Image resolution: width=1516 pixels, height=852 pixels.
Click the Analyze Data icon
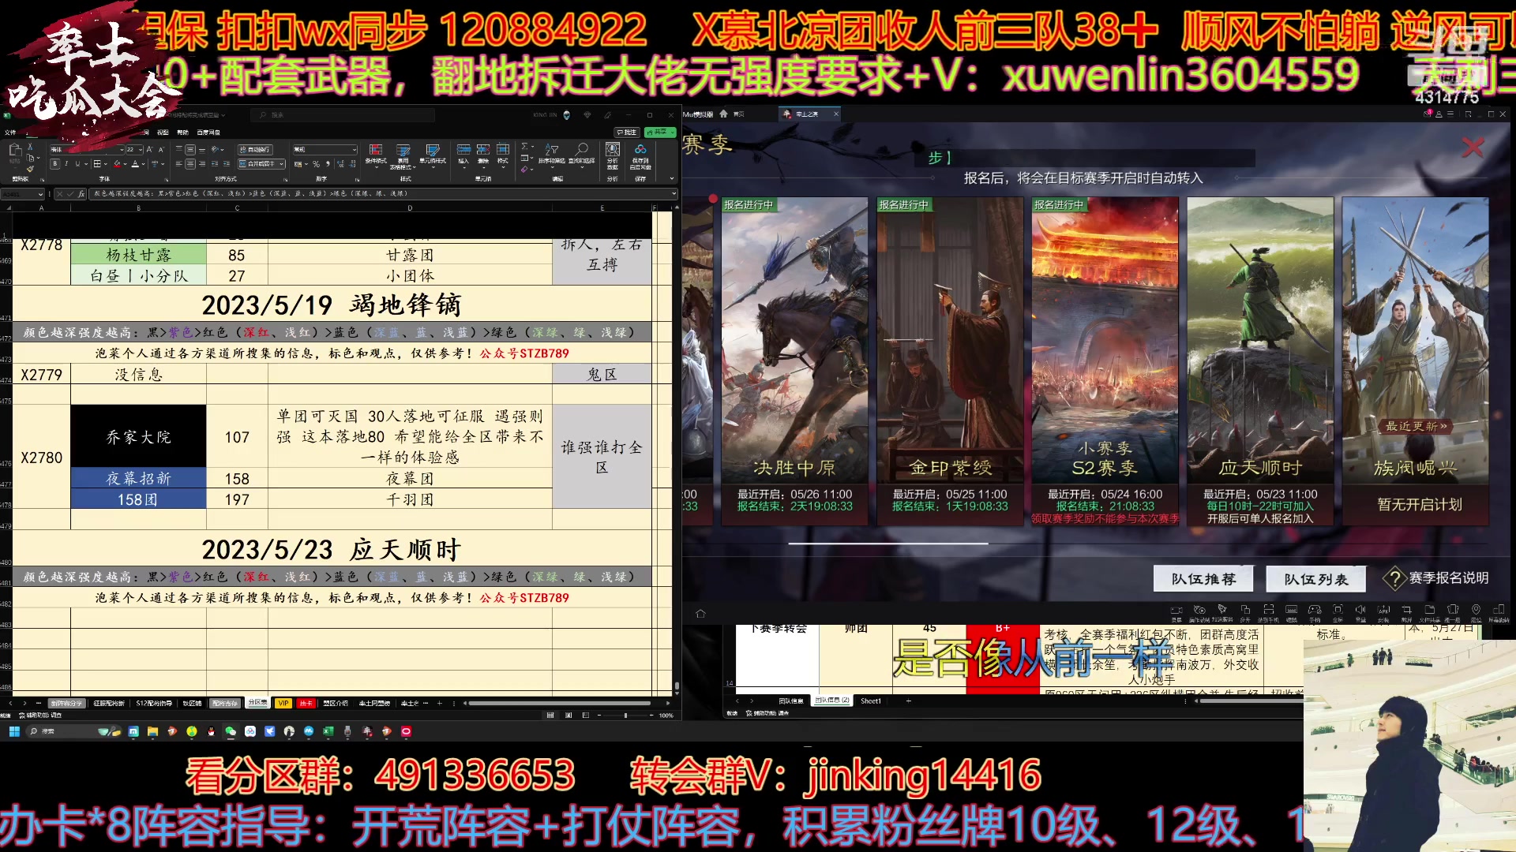point(613,155)
